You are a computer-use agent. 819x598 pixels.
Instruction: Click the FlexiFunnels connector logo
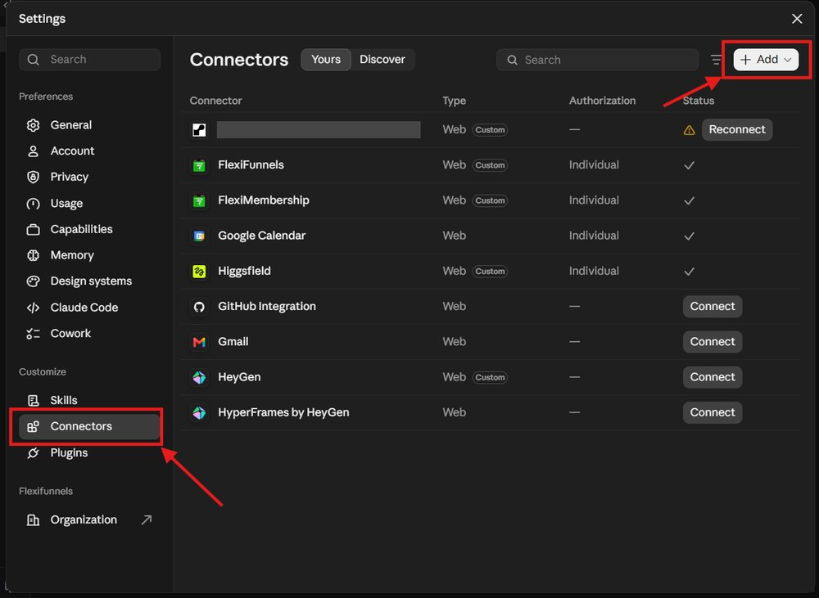(199, 165)
